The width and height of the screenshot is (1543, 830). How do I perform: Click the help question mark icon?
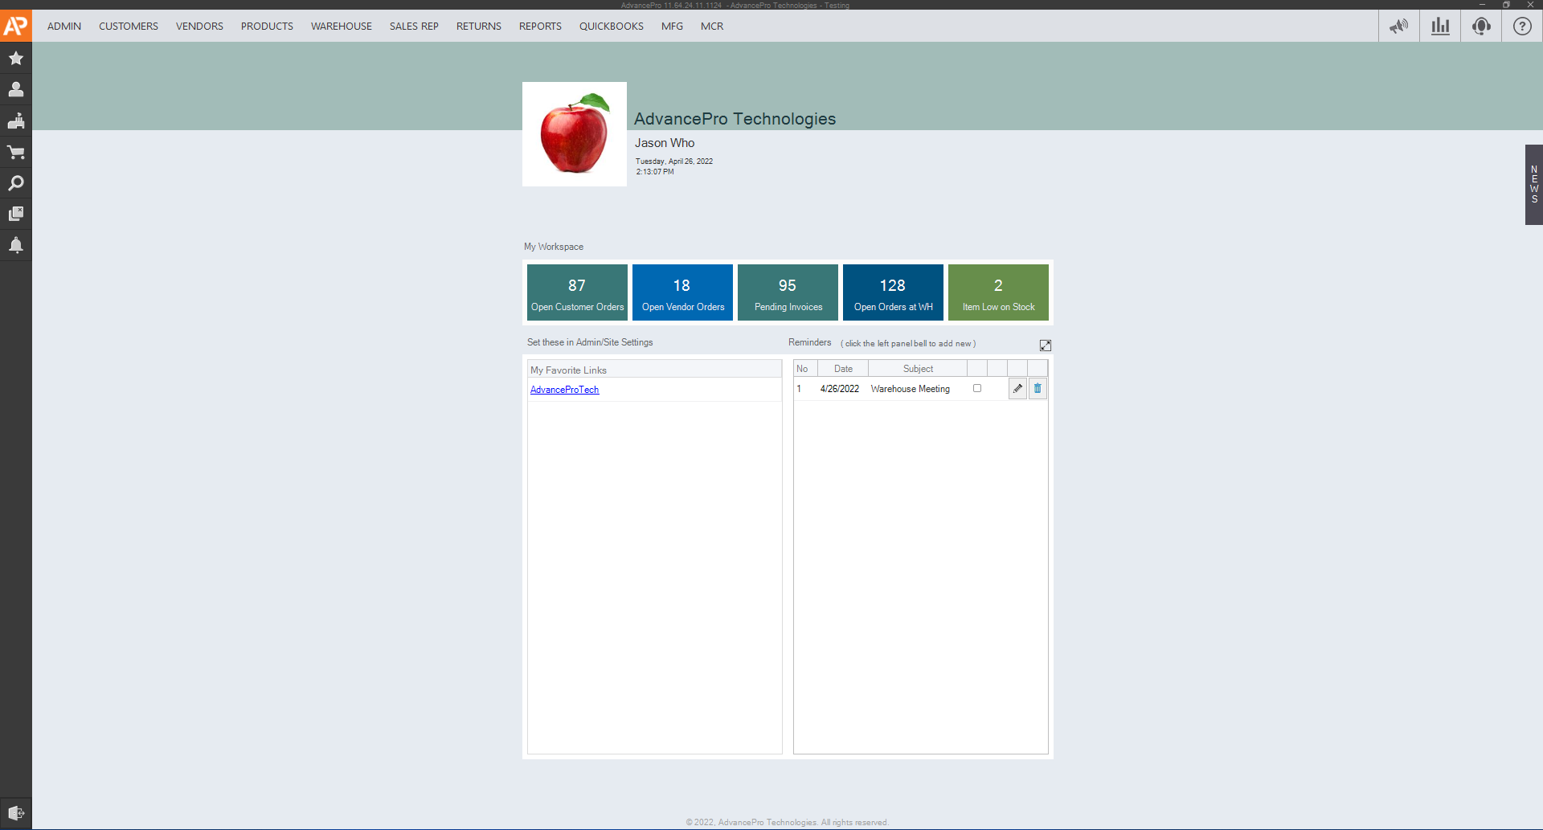(1522, 27)
